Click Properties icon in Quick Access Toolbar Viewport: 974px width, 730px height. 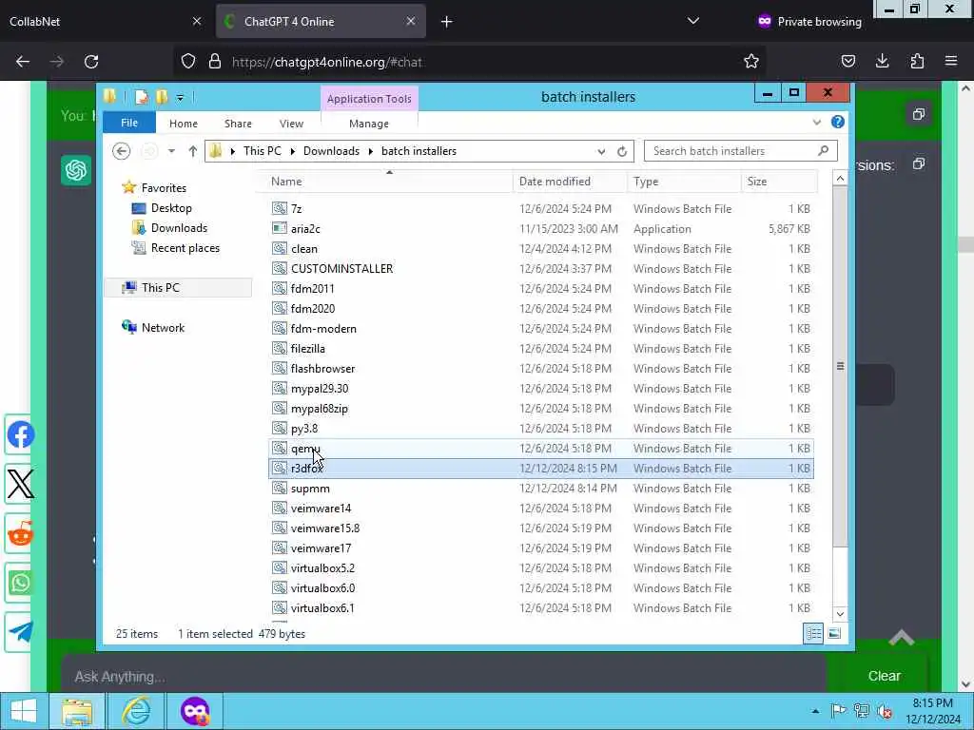(x=142, y=97)
